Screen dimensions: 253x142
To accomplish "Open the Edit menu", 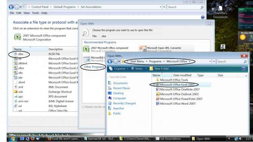I will 19,13.
